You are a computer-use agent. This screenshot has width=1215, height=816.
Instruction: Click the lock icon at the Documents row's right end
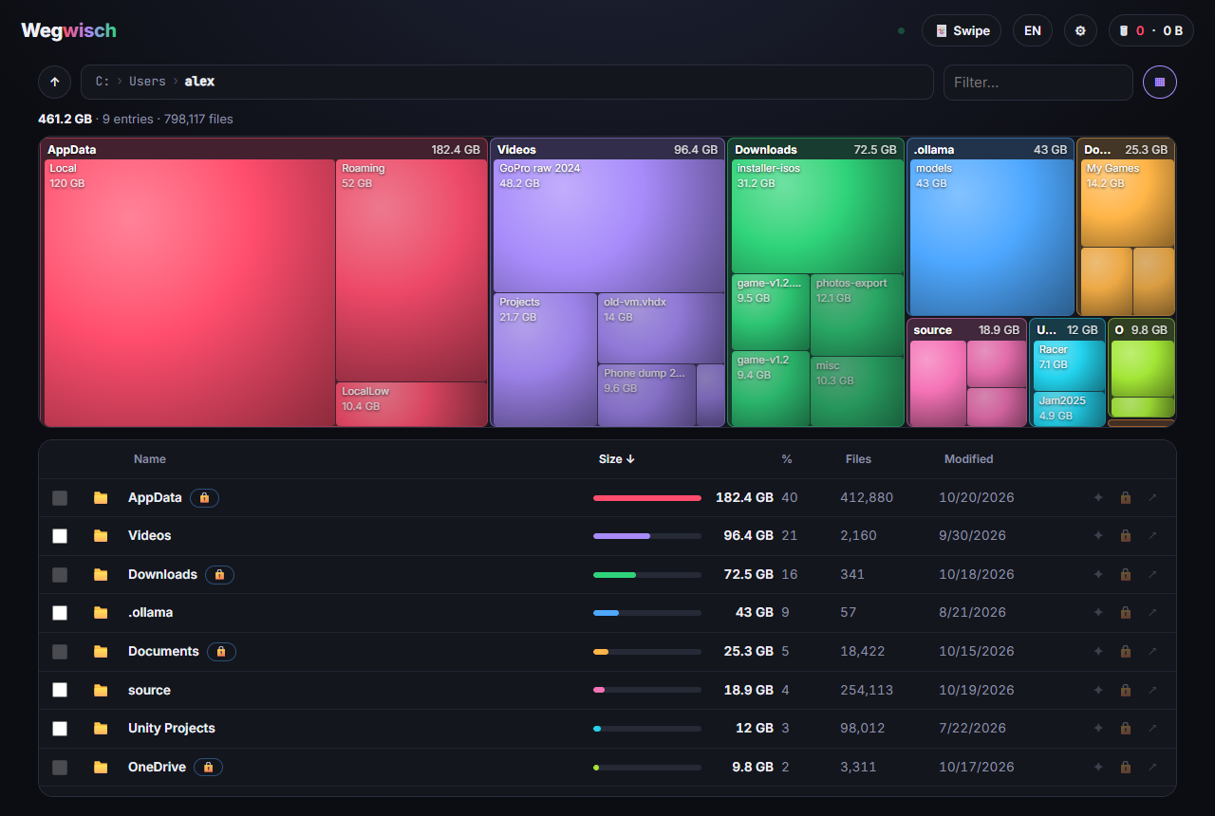click(x=1126, y=652)
